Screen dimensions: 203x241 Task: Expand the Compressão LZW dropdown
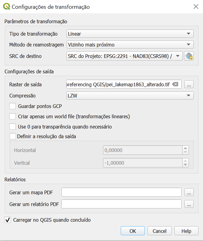click(x=130, y=96)
